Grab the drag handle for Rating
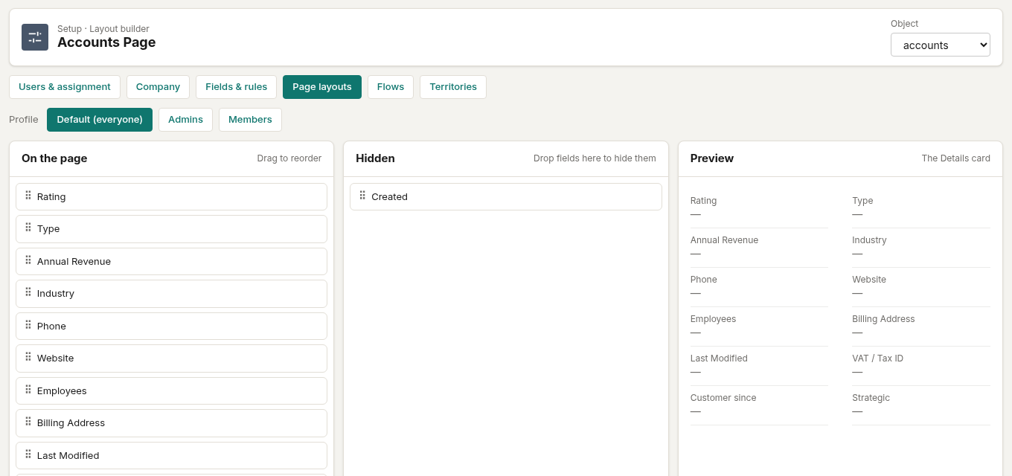This screenshot has height=476, width=1012. tap(28, 196)
